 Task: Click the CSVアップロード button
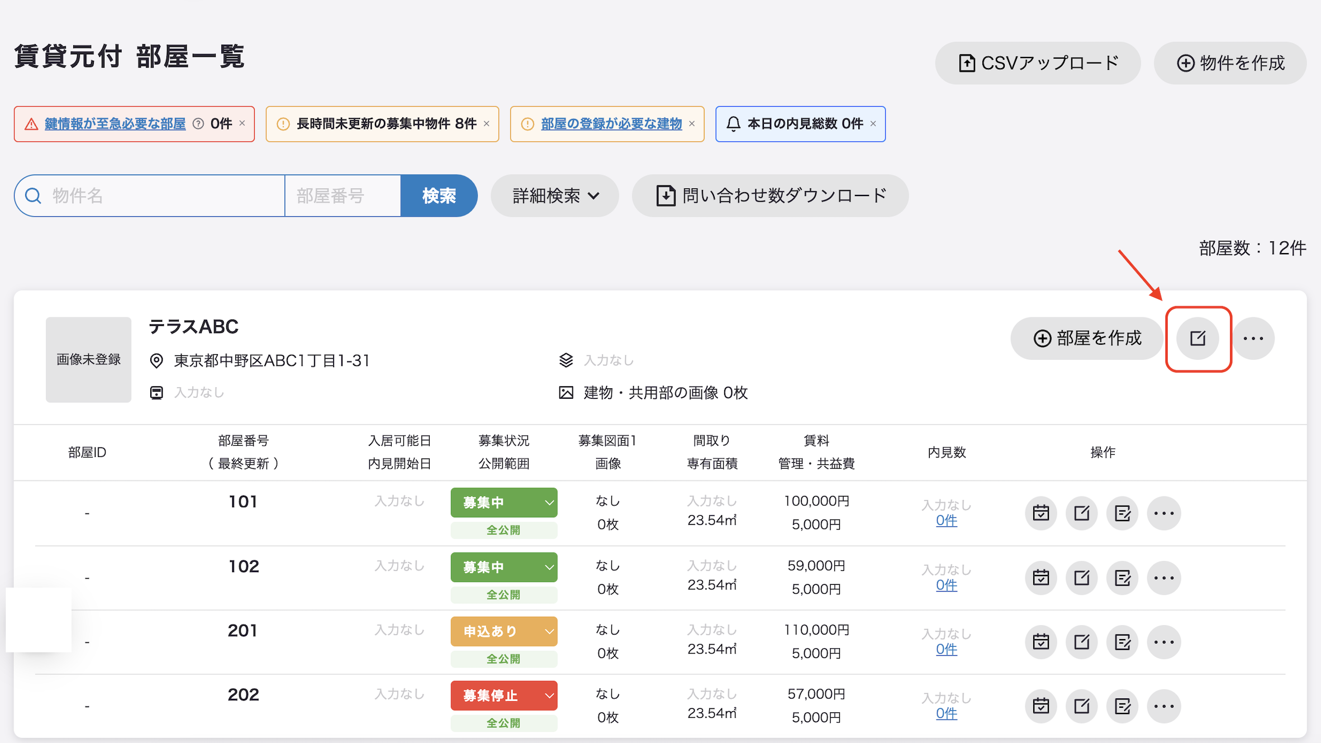tap(1038, 63)
